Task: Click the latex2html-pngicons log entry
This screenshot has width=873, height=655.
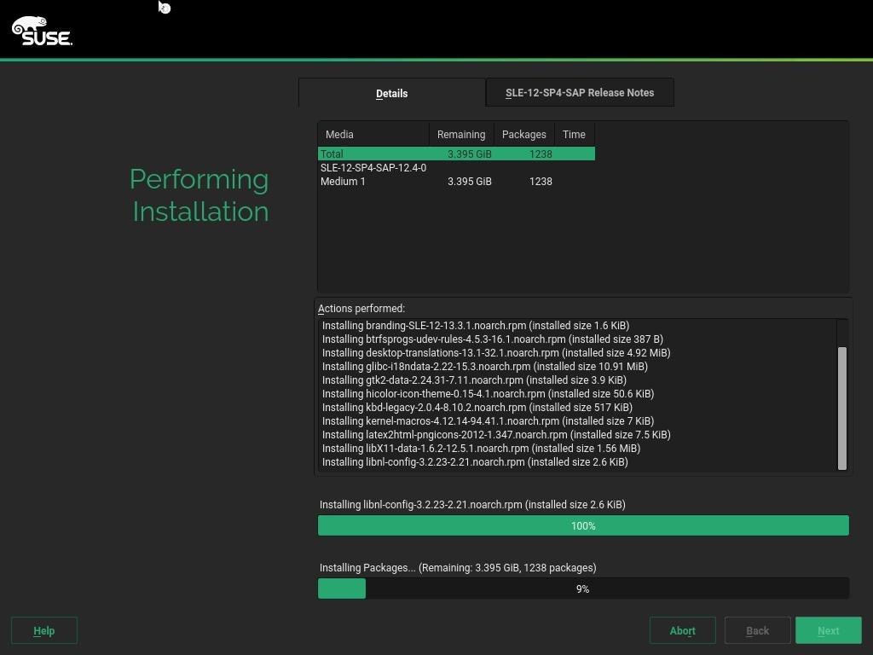Action: point(496,435)
